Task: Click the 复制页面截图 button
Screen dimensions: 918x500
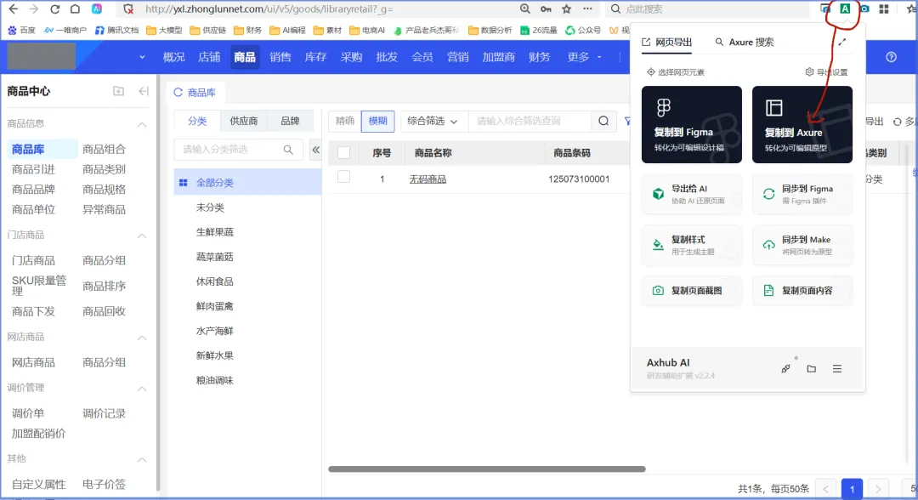Action: 691,291
